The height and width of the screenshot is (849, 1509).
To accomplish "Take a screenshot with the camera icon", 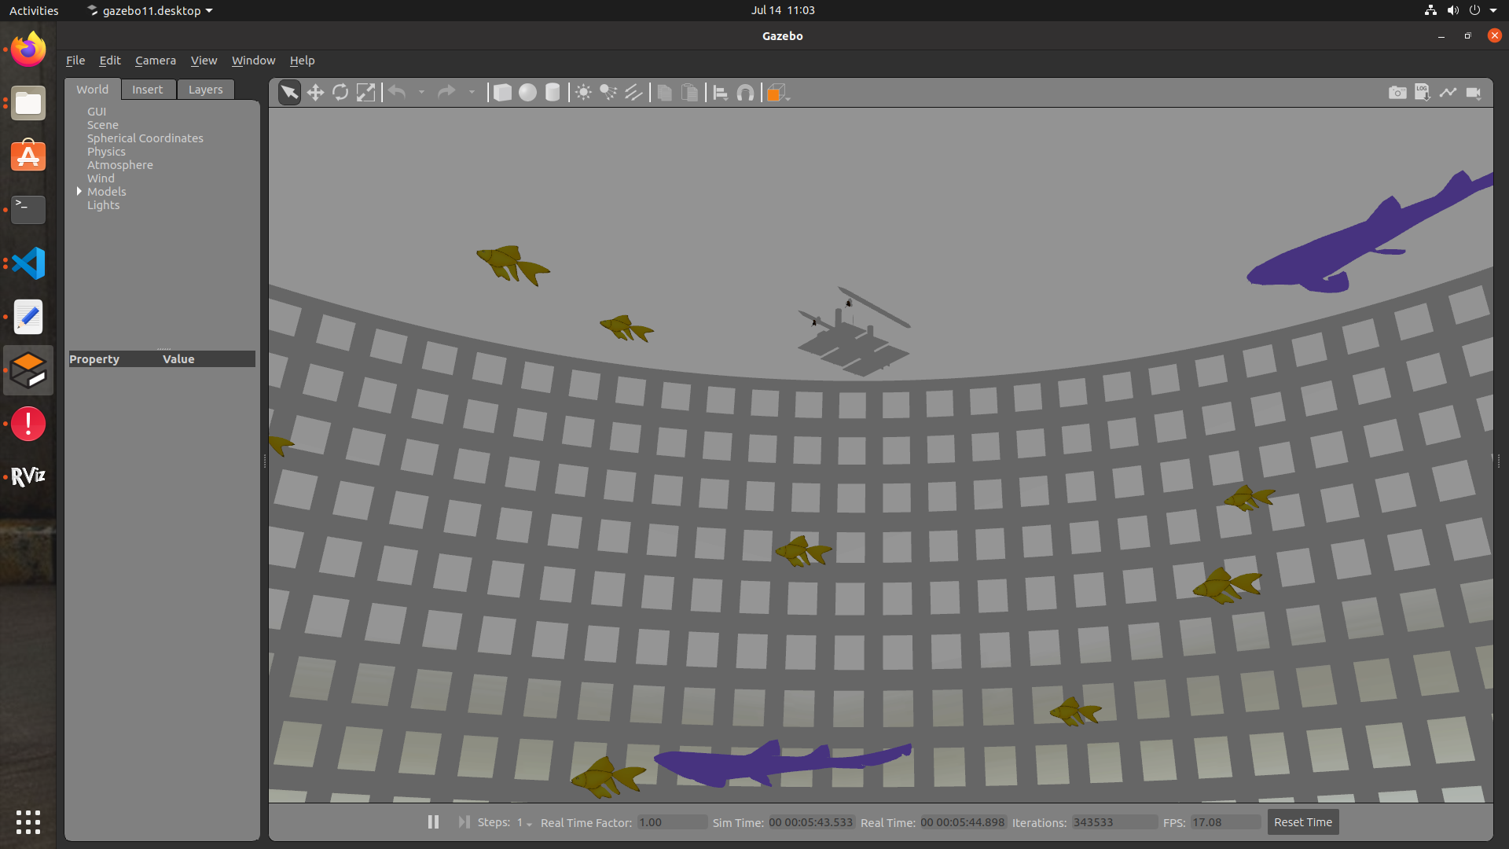I will coord(1398,92).
